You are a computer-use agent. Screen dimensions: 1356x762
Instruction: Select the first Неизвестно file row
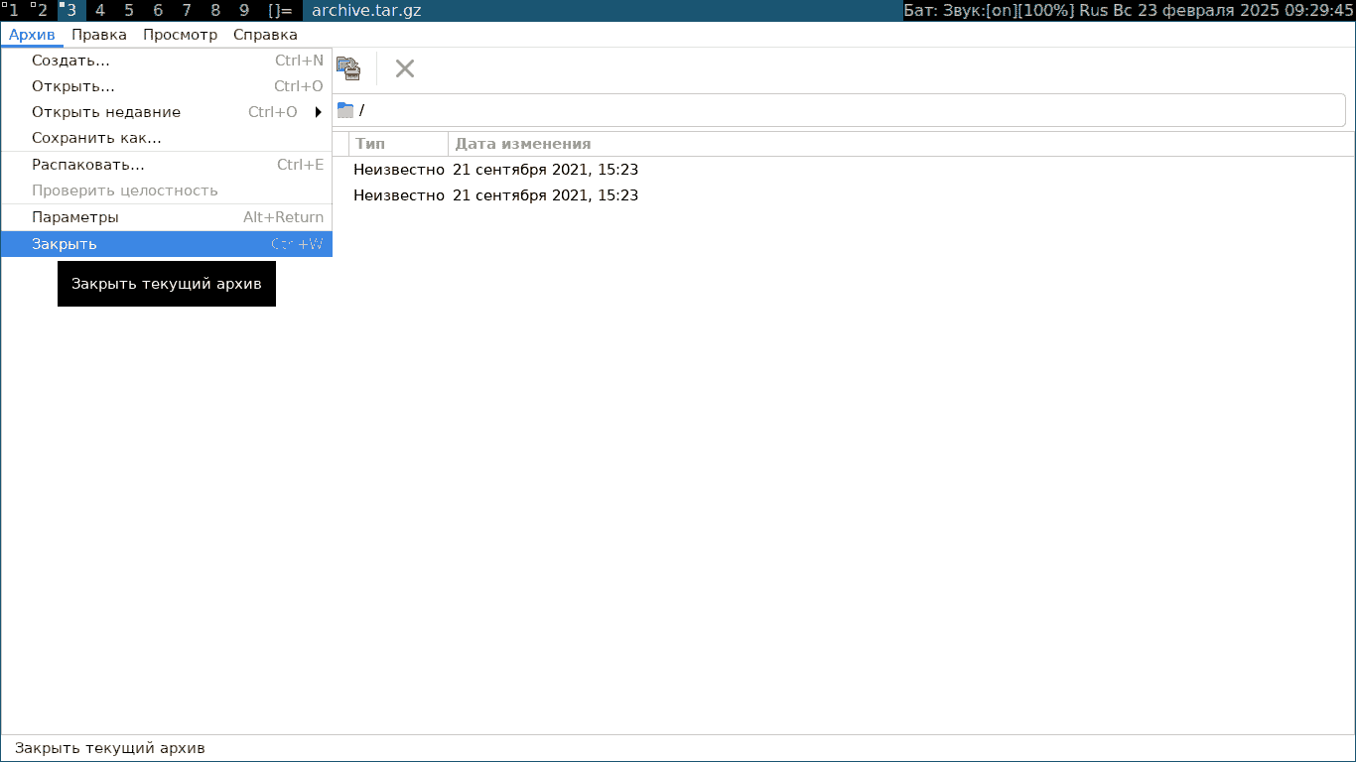(399, 170)
